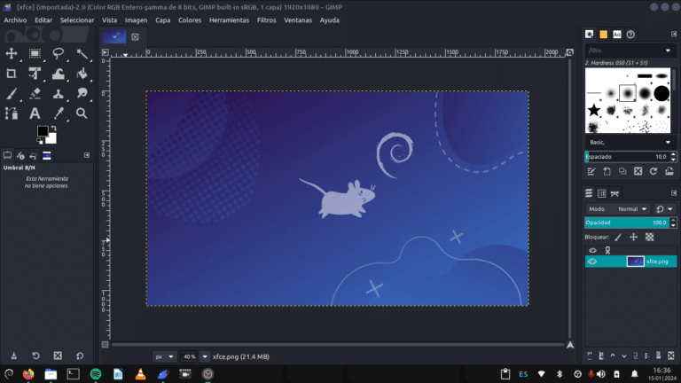
Task: Select the Eraser tool
Action: tap(35, 93)
